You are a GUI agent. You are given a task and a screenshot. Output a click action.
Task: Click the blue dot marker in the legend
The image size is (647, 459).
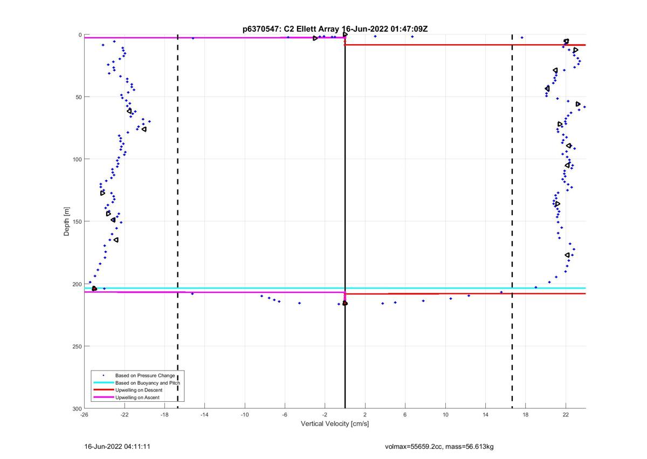pos(103,375)
